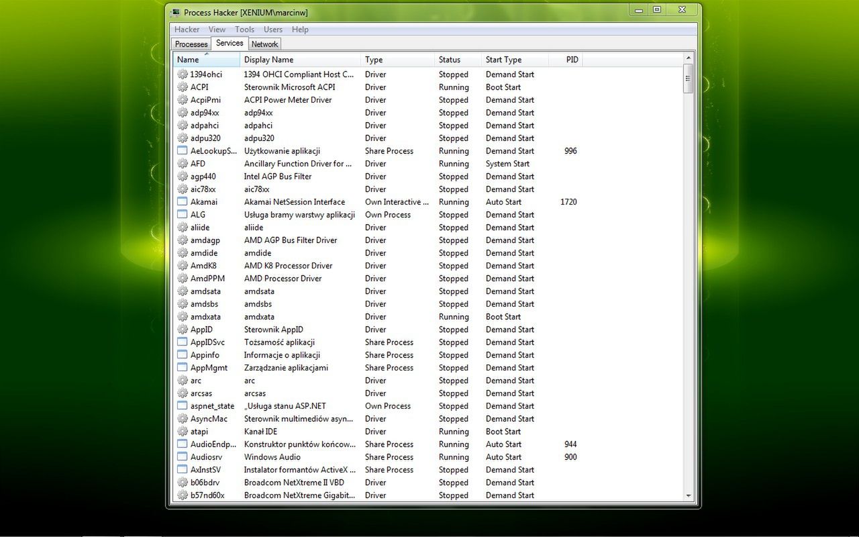
Task: Click the Appinfo service window icon
Action: [183, 355]
